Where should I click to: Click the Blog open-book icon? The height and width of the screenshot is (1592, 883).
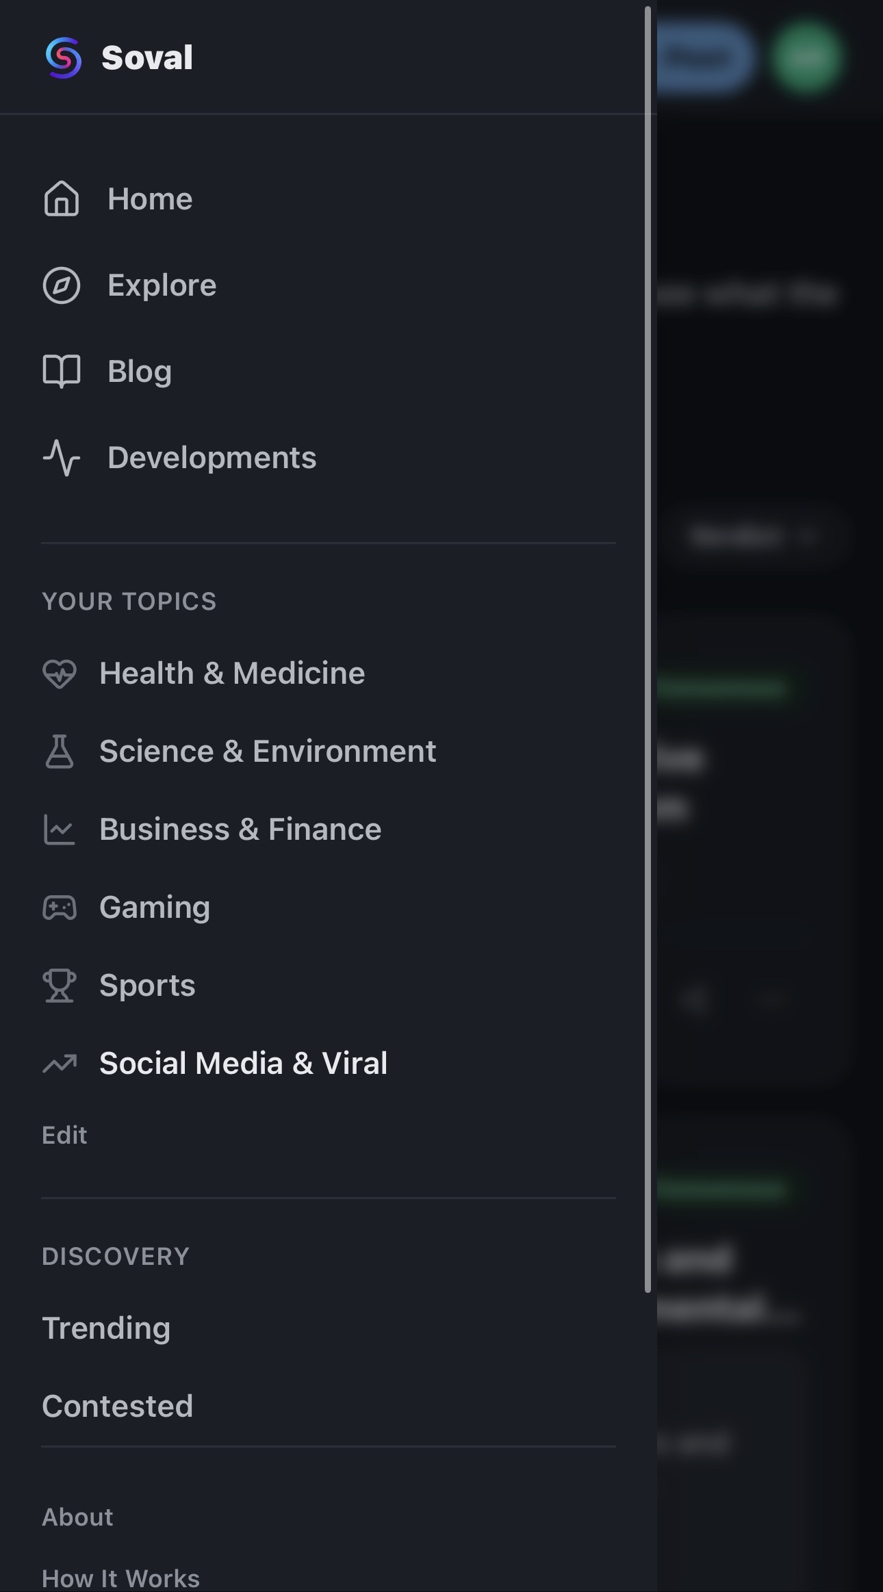(x=62, y=372)
